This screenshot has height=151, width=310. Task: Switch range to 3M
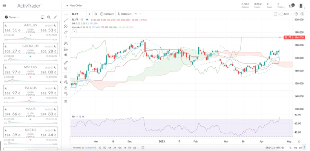115,148
